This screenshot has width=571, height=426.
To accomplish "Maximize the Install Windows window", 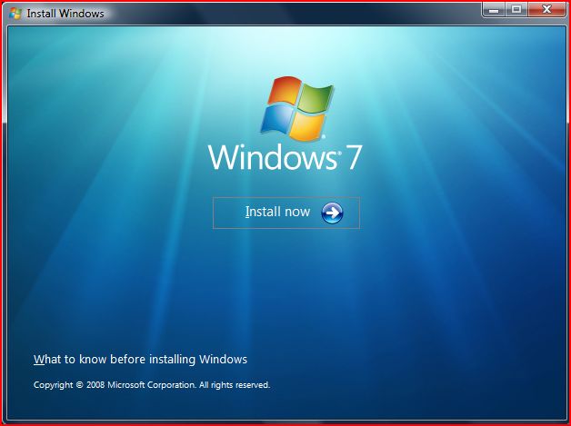I will pyautogui.click(x=516, y=9).
